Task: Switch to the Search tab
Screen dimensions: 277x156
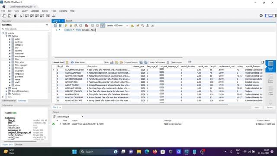Action: (x=69, y=21)
